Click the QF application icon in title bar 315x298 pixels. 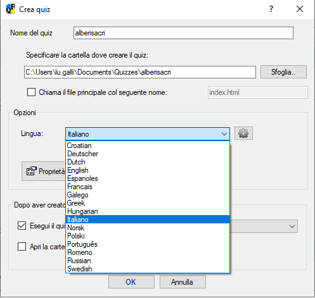point(10,9)
